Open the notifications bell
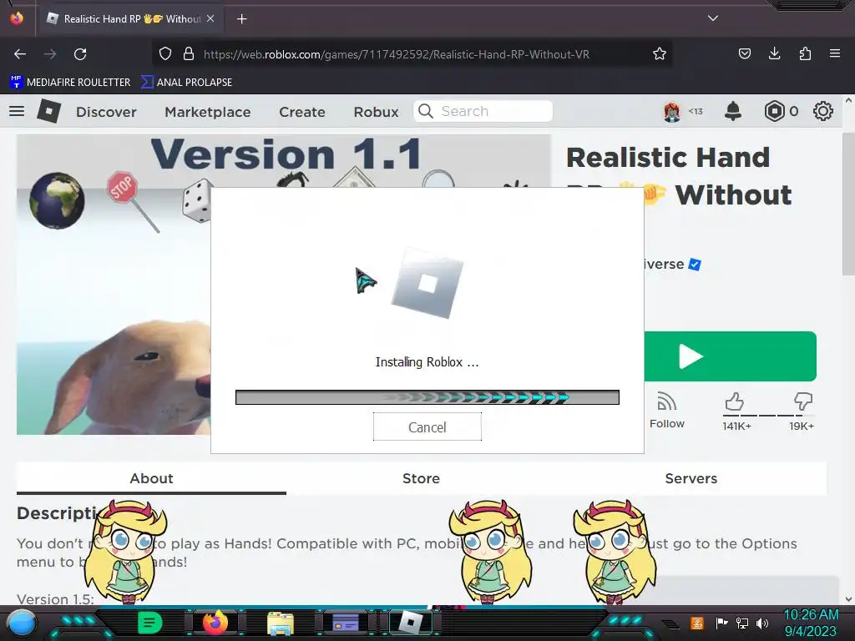 click(733, 111)
